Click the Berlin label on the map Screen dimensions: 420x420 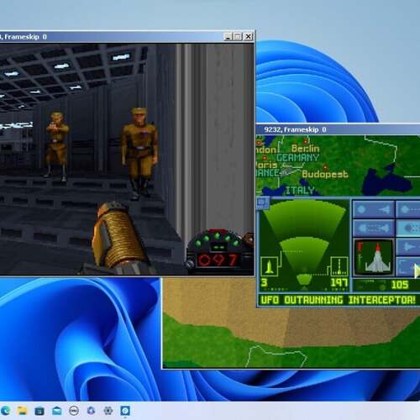305,149
